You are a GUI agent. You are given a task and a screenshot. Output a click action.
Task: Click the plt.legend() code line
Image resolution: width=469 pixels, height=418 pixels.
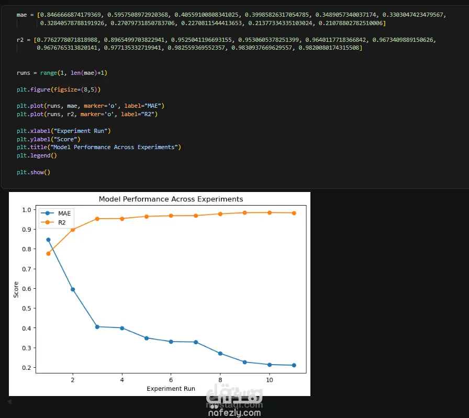(37, 155)
